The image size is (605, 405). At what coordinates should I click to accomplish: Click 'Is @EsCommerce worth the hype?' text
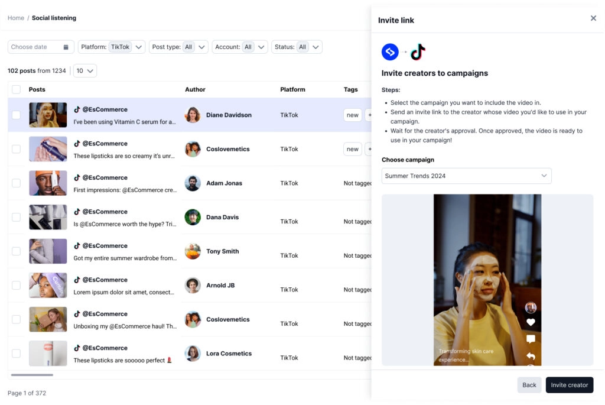click(x=125, y=224)
